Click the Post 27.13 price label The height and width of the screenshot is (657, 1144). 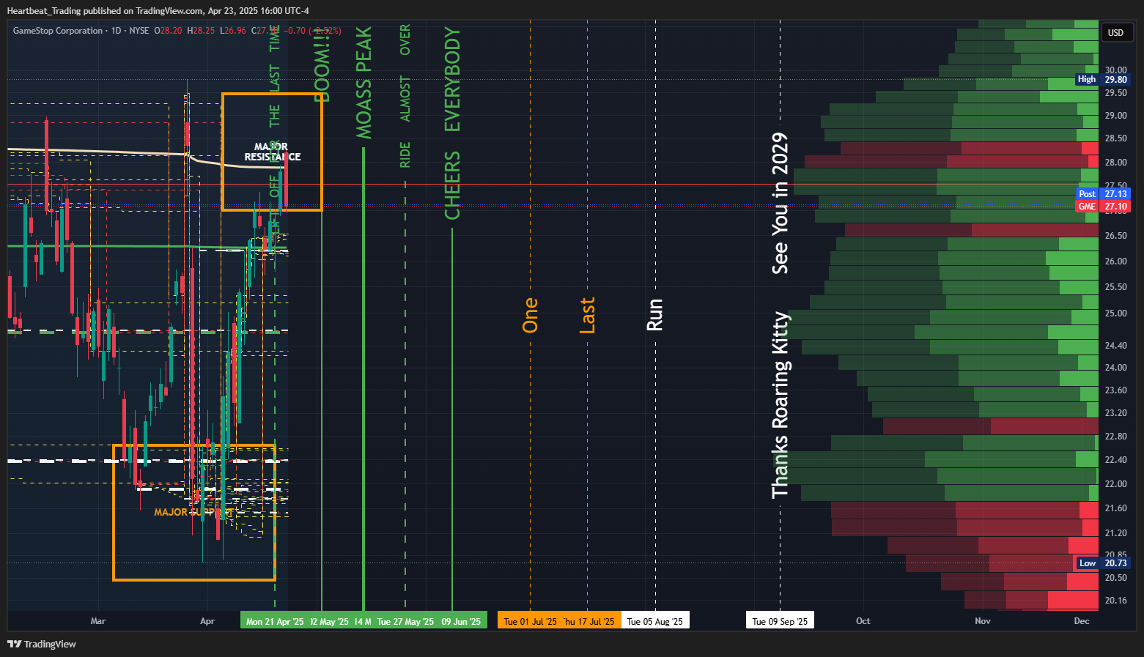click(1103, 194)
